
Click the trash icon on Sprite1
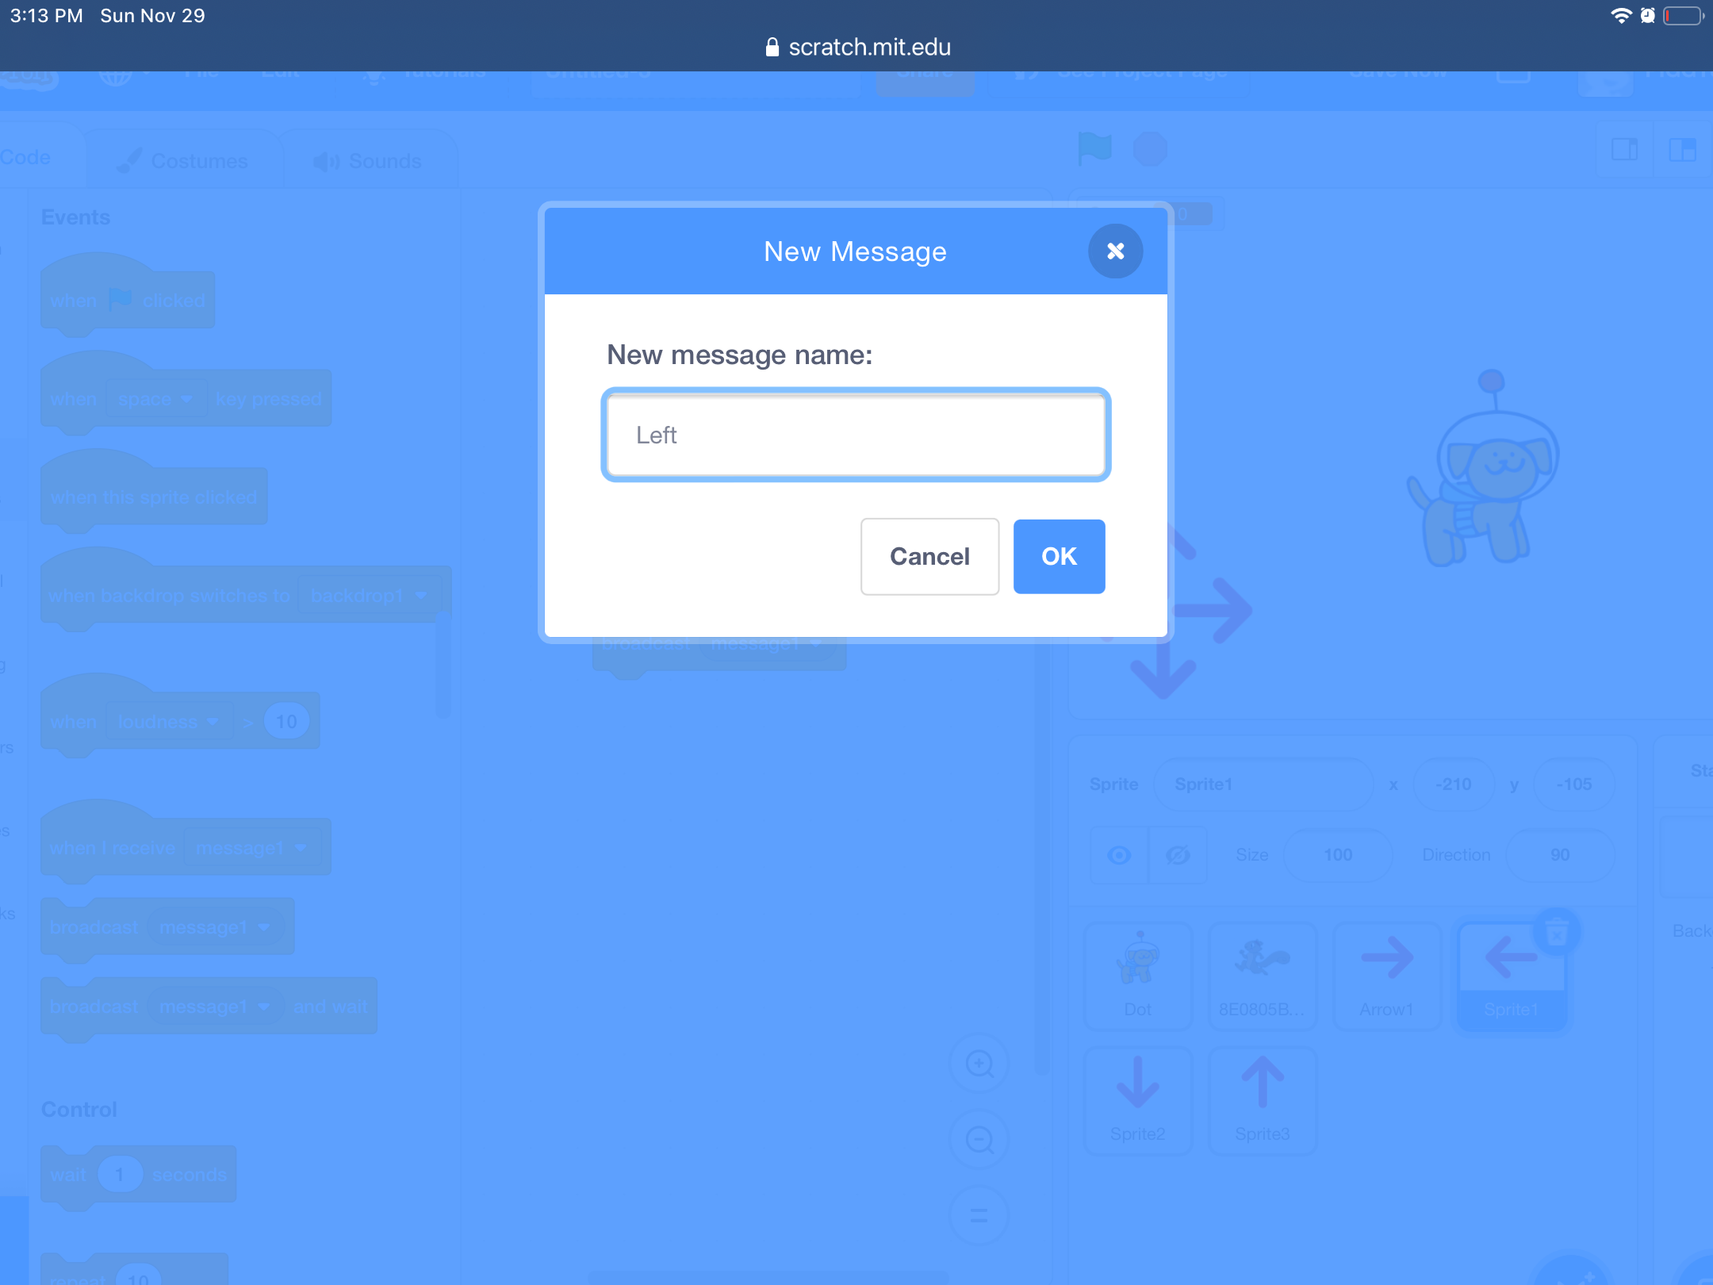[1557, 931]
